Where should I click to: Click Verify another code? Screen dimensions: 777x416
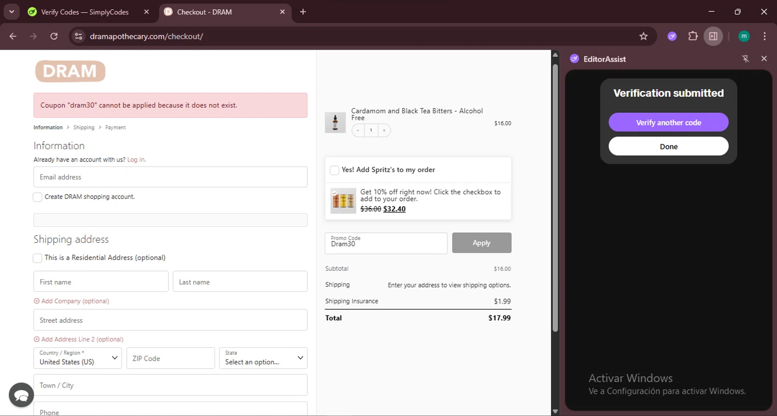(x=669, y=122)
